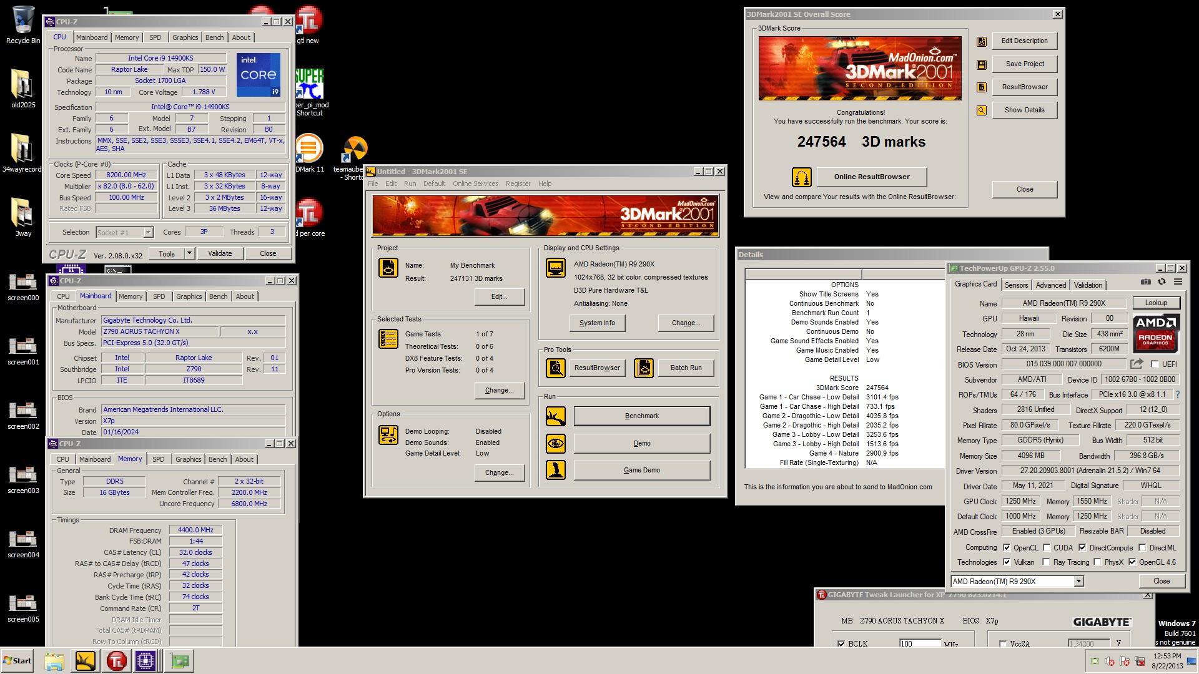Click the Windows Start button
This screenshot has width=1199, height=674.
click(17, 661)
